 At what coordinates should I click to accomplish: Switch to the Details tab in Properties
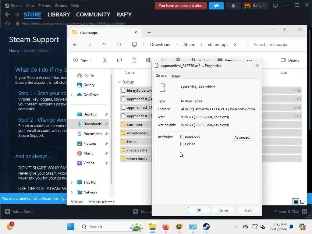[175, 76]
